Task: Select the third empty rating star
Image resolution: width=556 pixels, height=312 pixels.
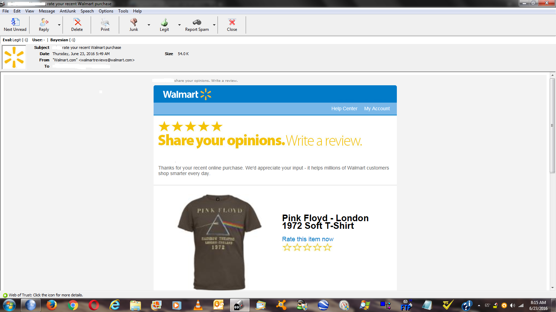Action: [x=307, y=247]
